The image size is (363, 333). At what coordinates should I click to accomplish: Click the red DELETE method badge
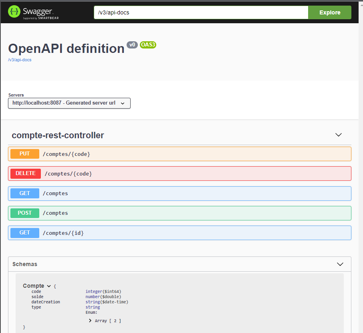tap(25, 173)
